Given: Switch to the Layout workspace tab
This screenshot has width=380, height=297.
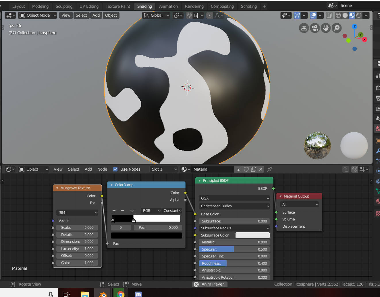Looking at the screenshot, I should click(x=19, y=6).
